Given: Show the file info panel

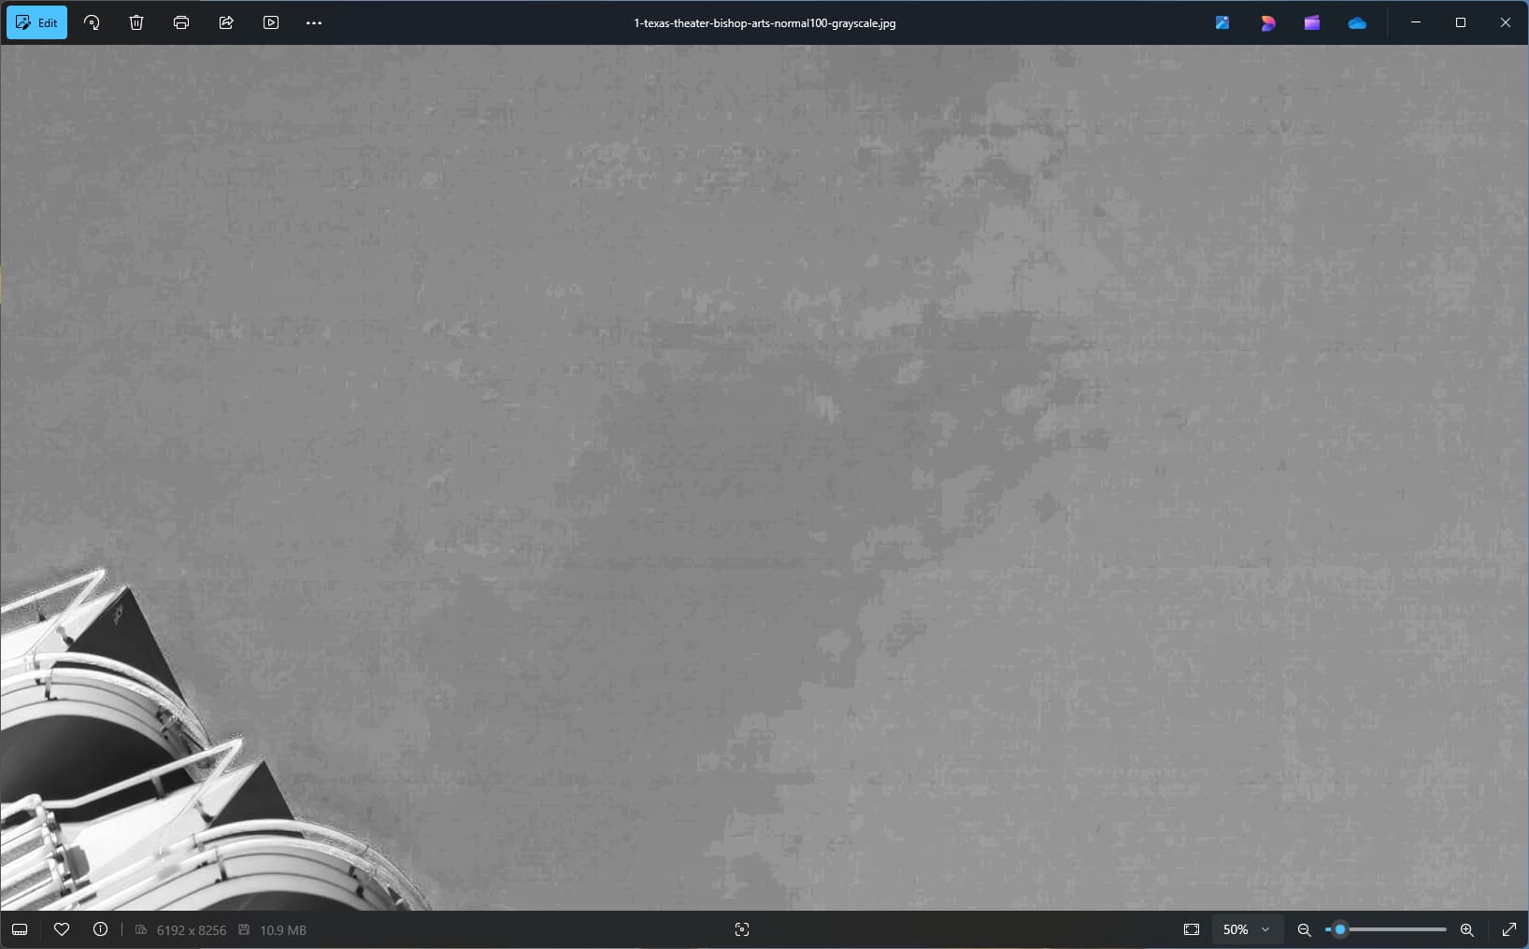Looking at the screenshot, I should pyautogui.click(x=100, y=929).
